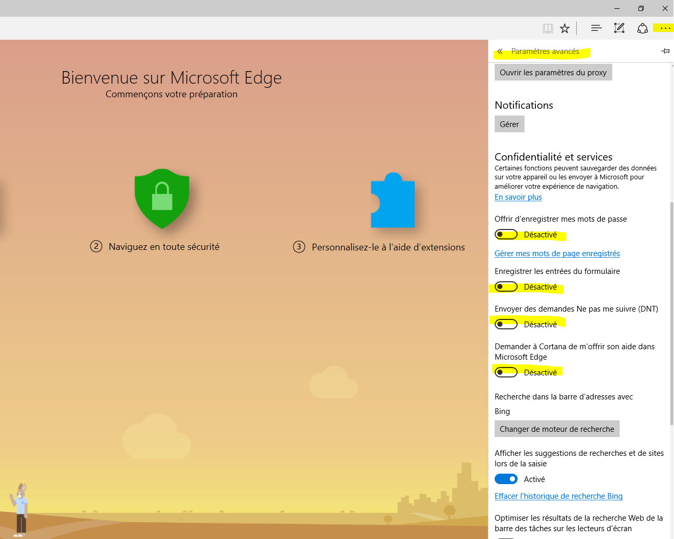
Task: Click the Share icon in toolbar
Action: [643, 28]
